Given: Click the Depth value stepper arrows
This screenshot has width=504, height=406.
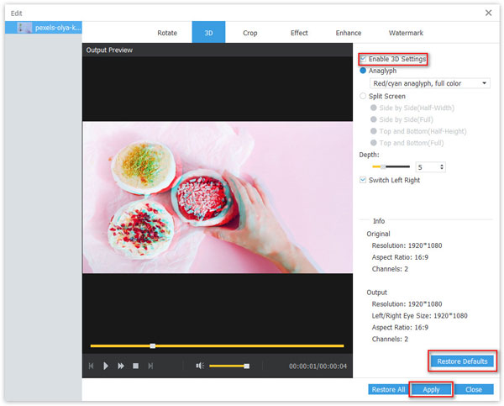Looking at the screenshot, I should 442,167.
